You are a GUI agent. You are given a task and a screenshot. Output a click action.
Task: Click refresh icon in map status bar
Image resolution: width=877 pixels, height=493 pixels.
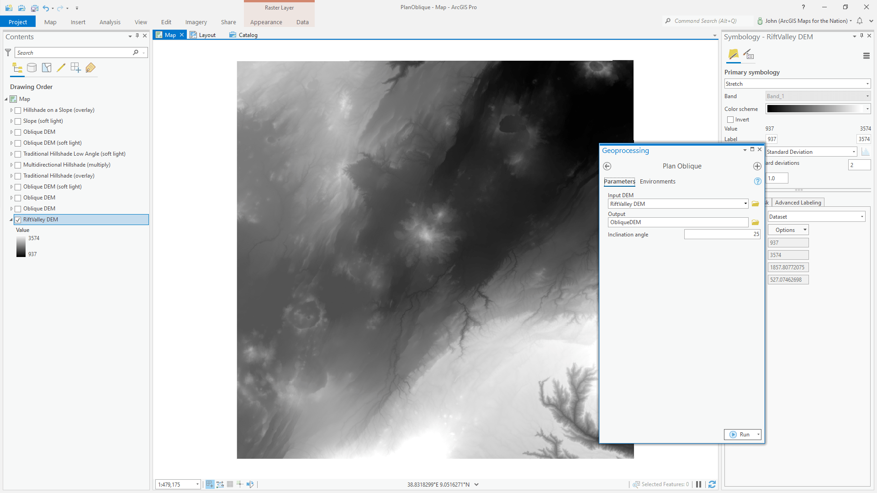pos(712,484)
